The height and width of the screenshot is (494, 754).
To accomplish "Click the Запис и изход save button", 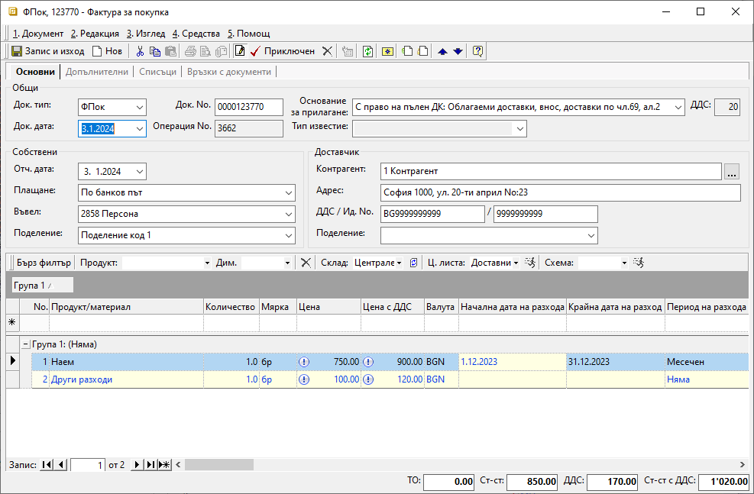I will click(47, 51).
